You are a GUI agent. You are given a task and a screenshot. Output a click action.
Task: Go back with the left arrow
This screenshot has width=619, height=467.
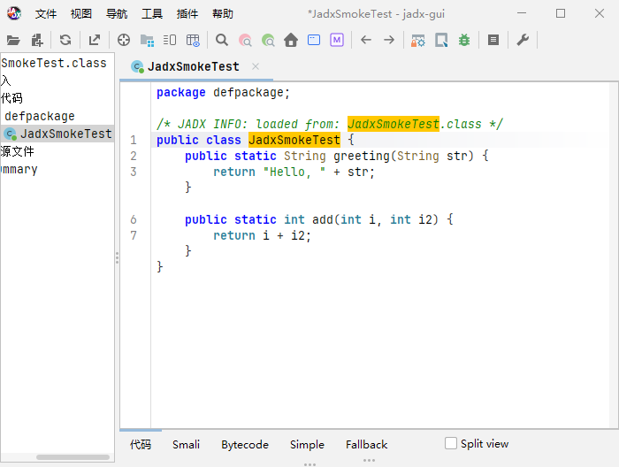coord(366,40)
